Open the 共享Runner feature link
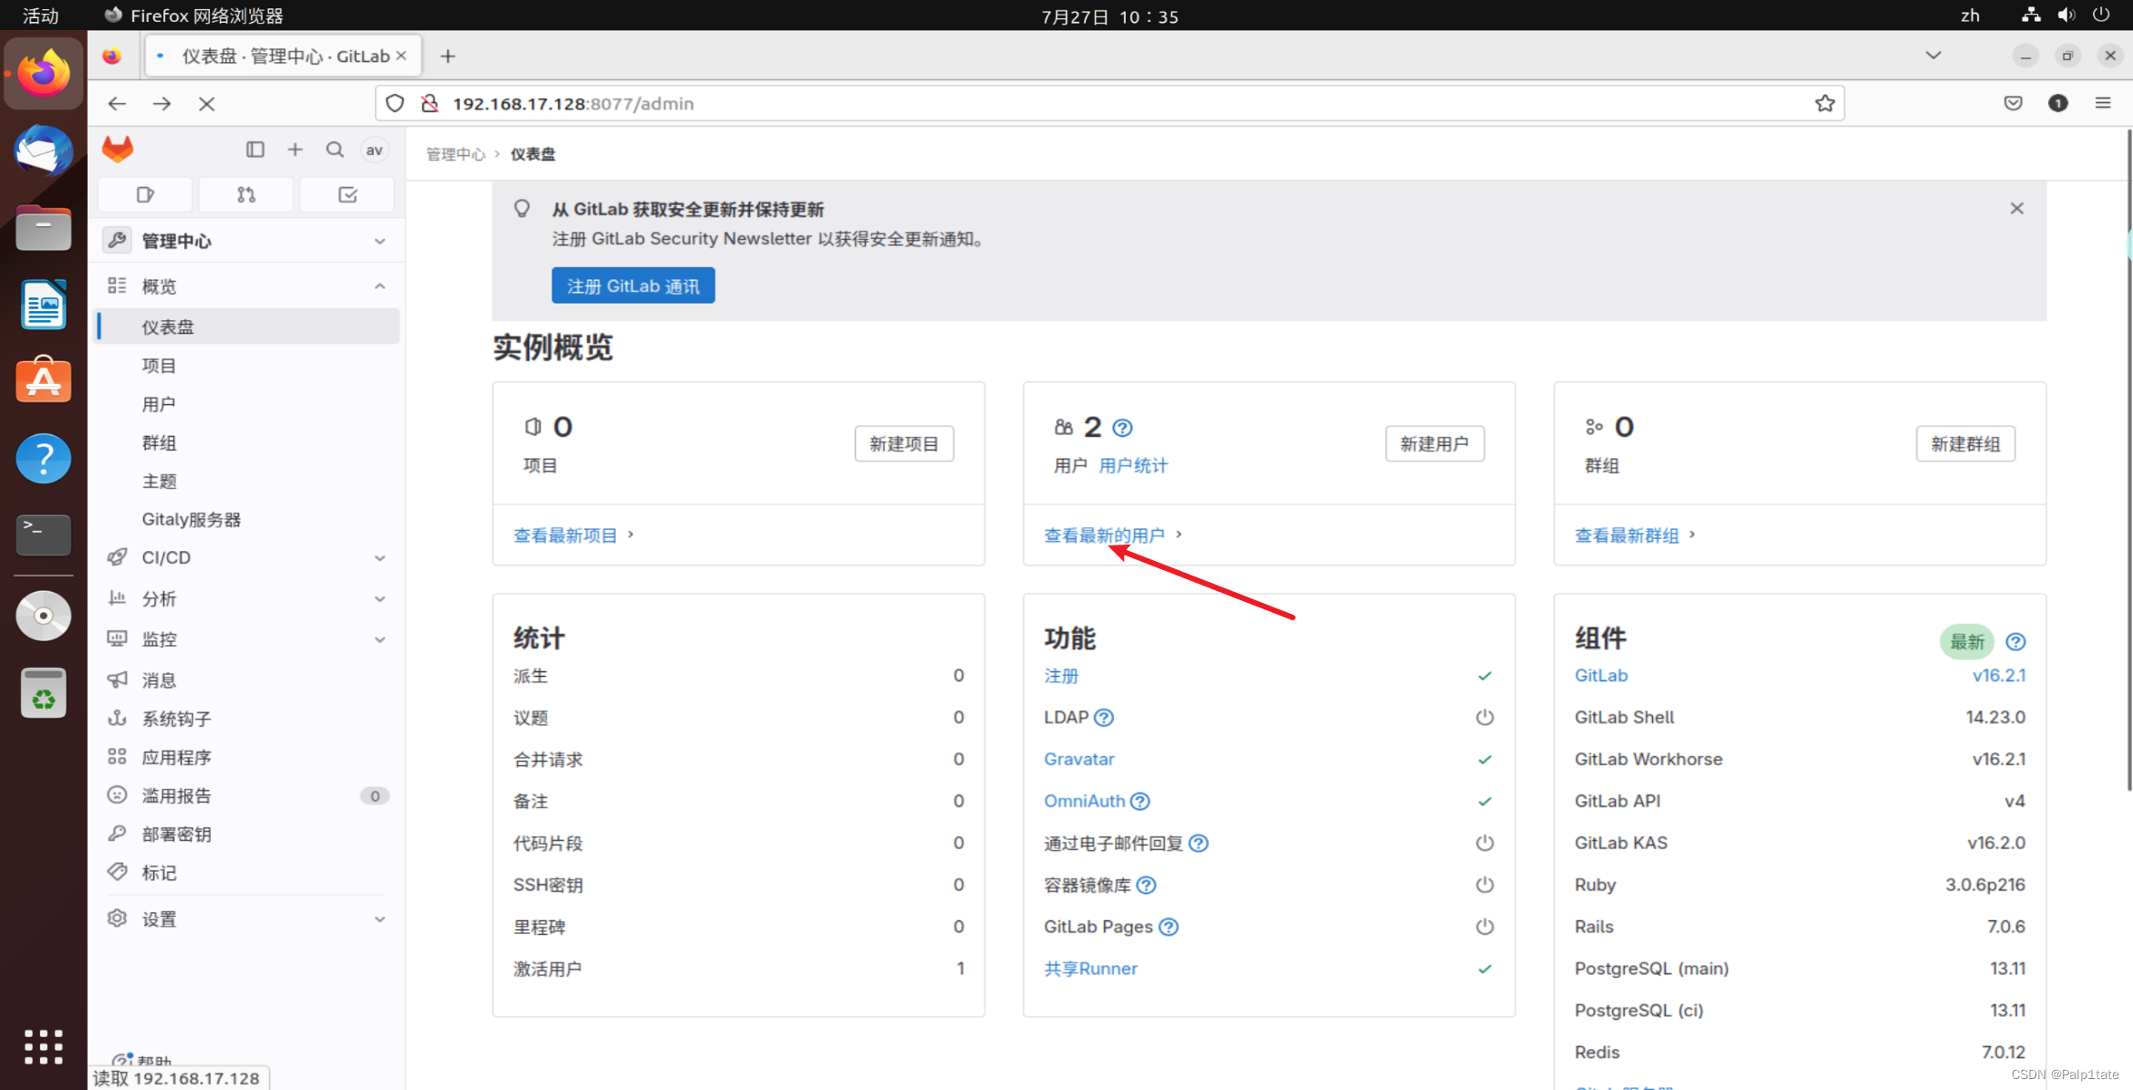Image resolution: width=2133 pixels, height=1090 pixels. point(1091,969)
